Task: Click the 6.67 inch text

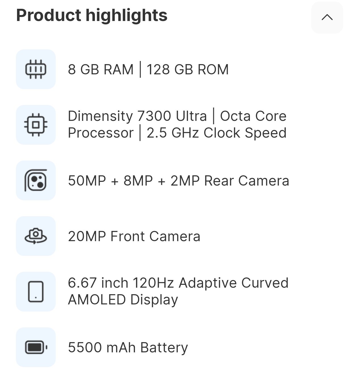Action: pos(98,283)
